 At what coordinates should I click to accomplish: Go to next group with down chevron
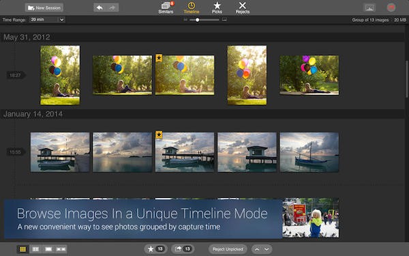click(x=267, y=249)
